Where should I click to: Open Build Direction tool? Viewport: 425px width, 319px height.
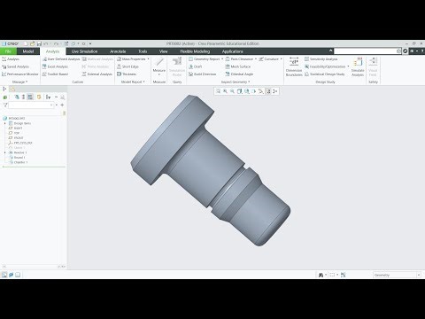(x=202, y=74)
